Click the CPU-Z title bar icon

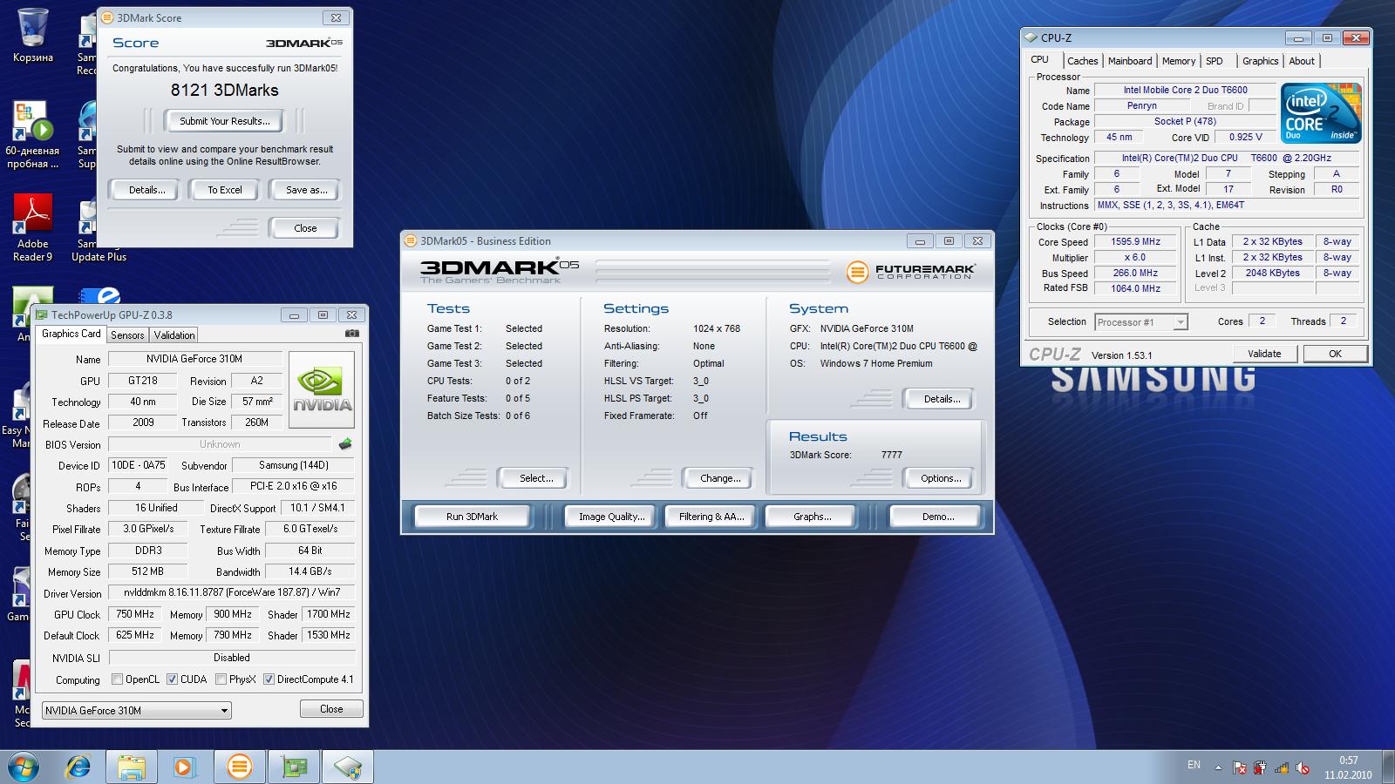click(x=1031, y=37)
